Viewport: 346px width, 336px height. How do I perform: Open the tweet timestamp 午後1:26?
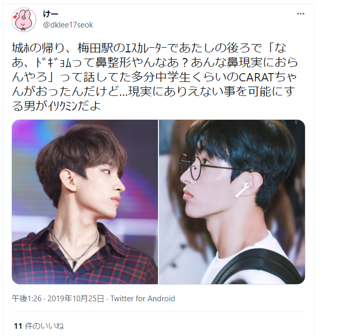pos(26,299)
